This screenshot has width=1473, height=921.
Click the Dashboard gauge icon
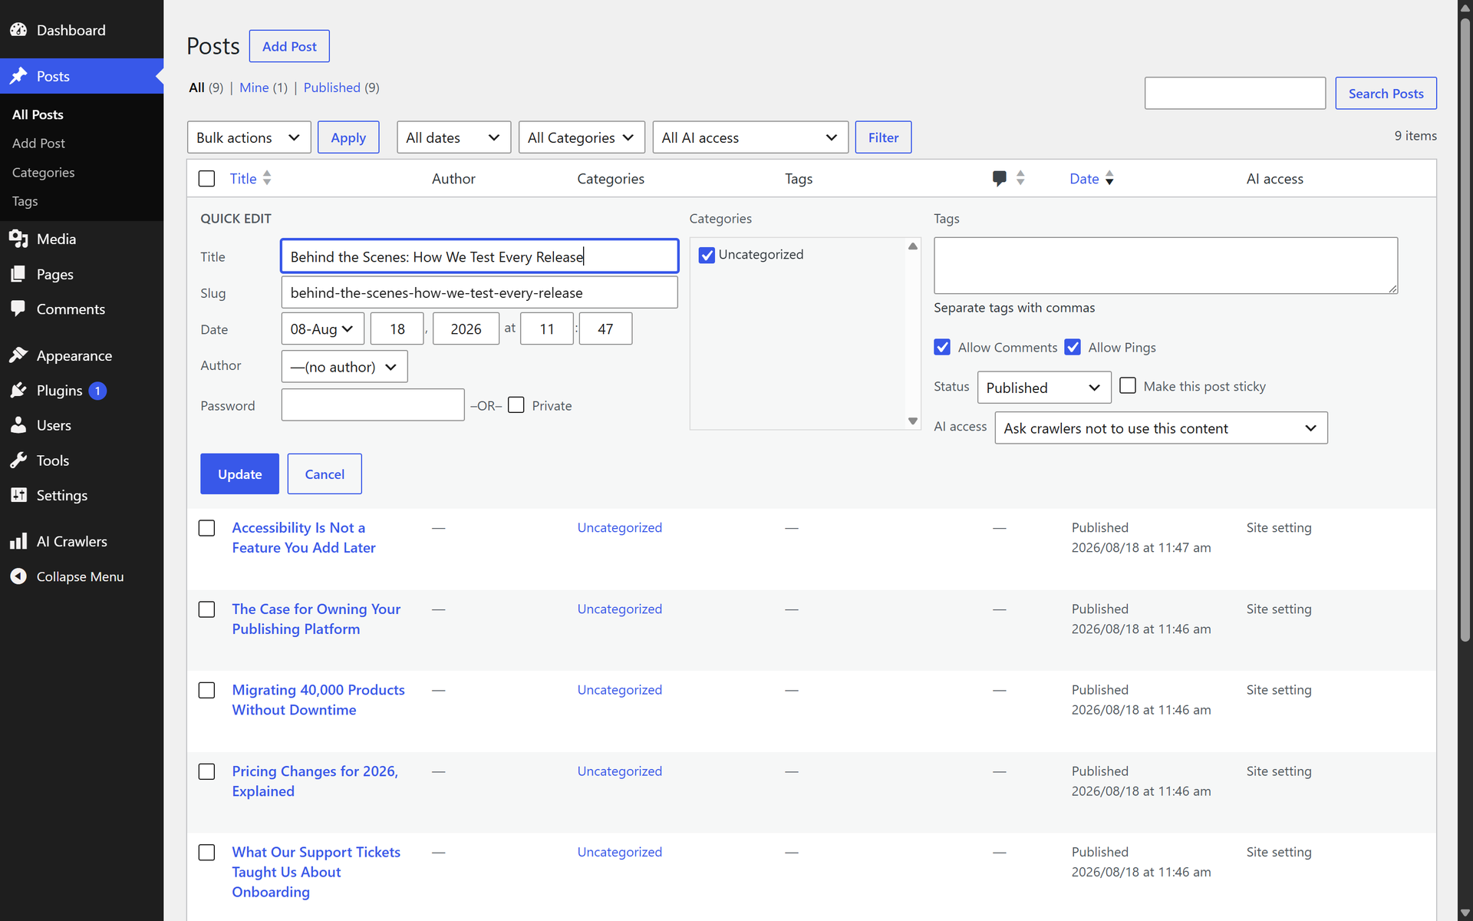click(x=18, y=30)
